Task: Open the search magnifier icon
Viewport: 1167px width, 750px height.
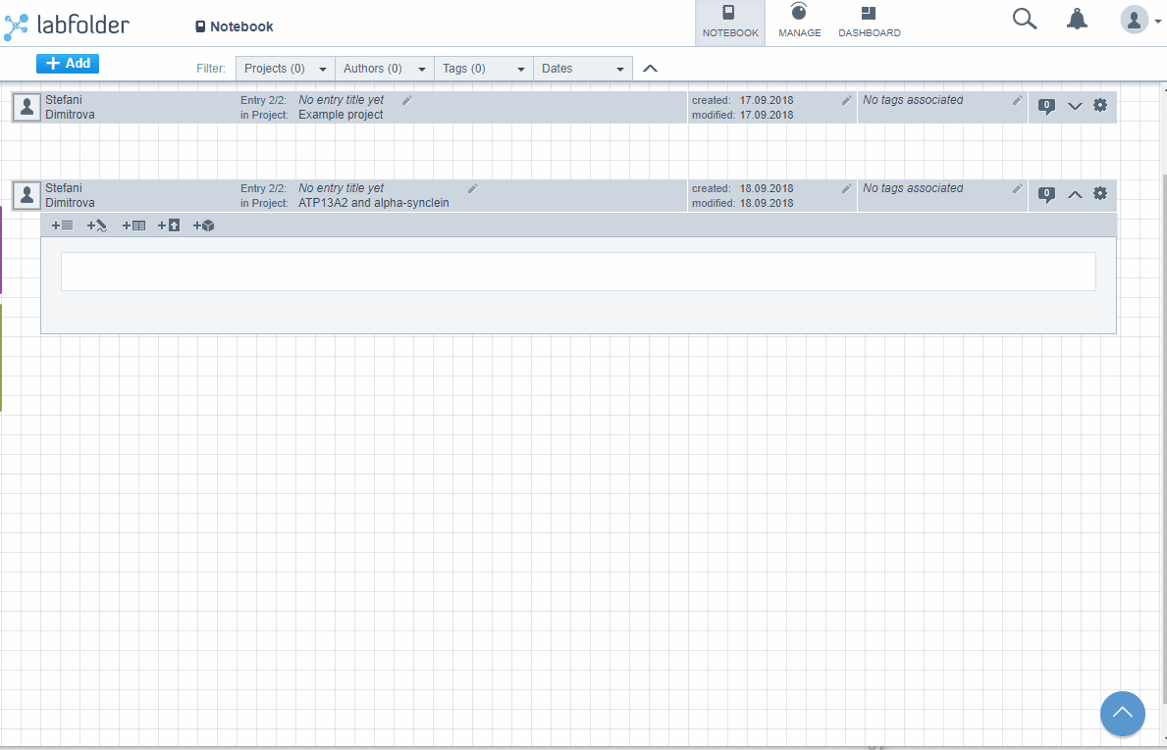Action: click(1025, 20)
